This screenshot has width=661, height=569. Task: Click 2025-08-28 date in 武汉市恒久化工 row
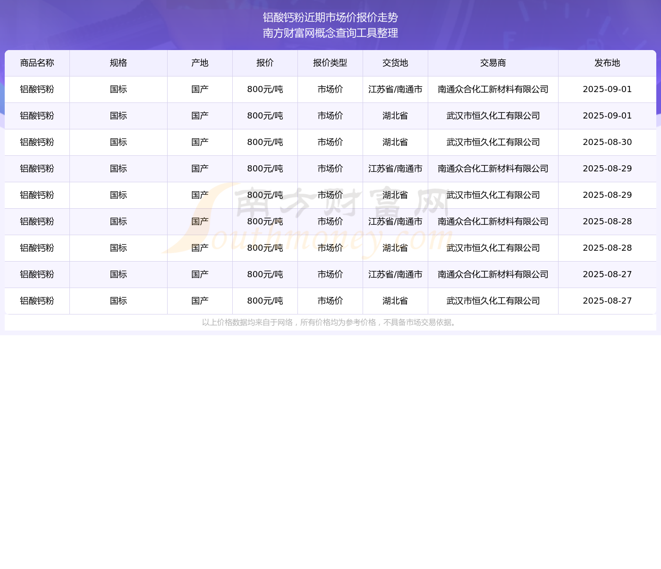[607, 248]
